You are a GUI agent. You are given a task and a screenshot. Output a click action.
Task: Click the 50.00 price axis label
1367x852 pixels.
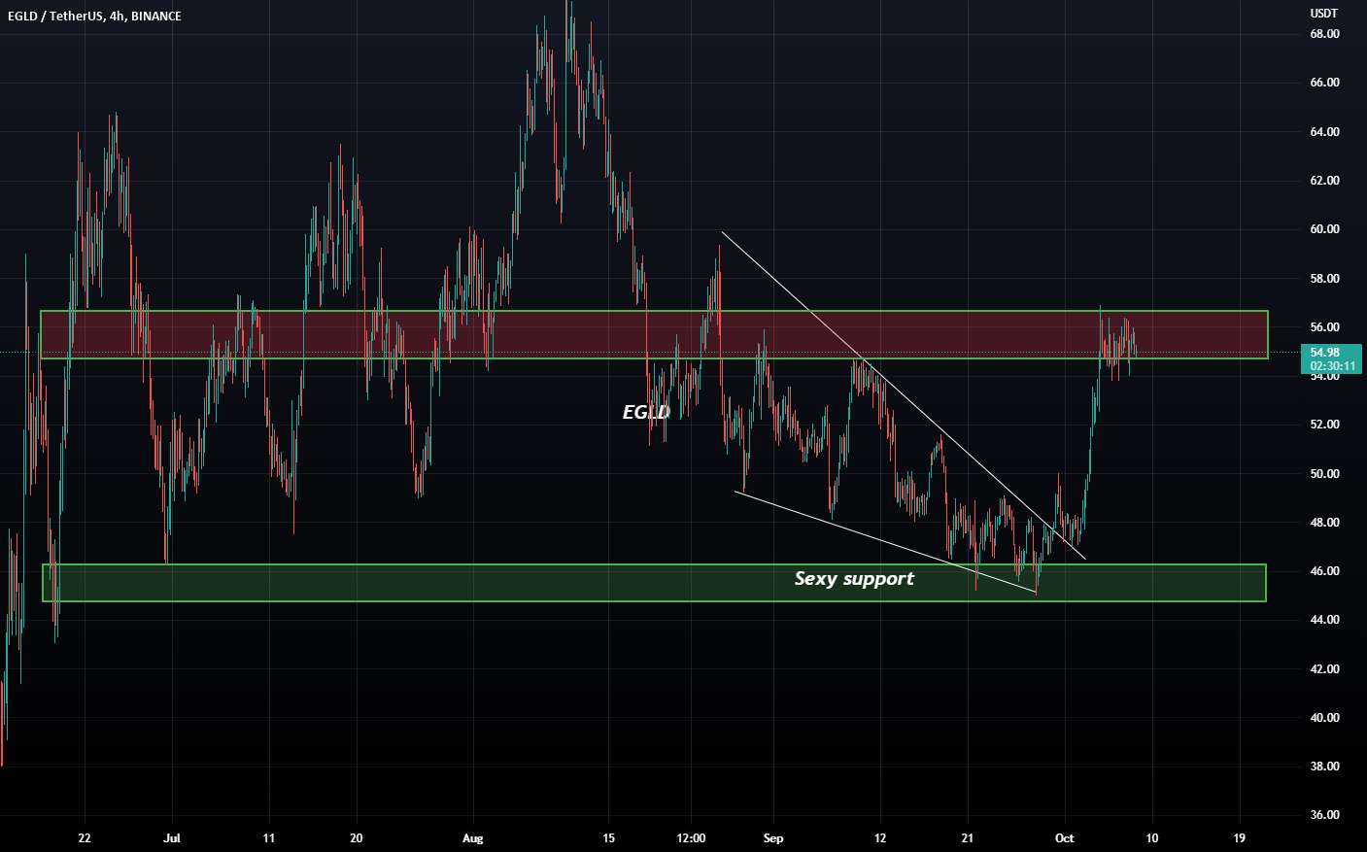click(1324, 474)
